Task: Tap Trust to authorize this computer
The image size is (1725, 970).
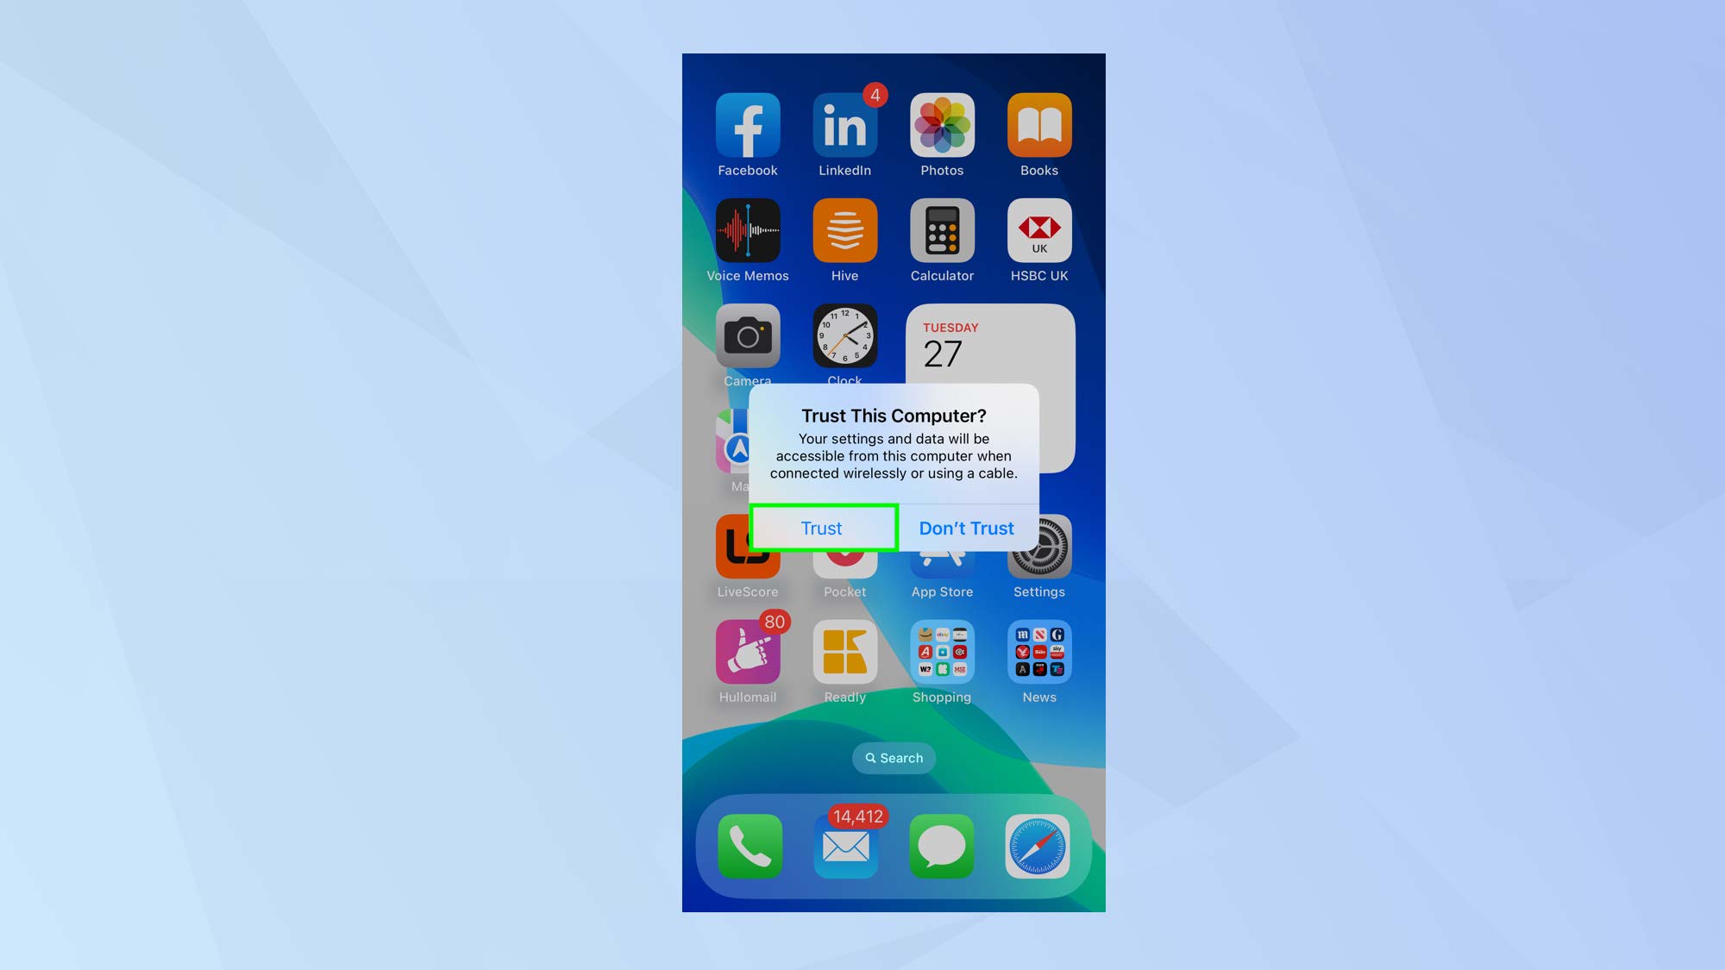Action: coord(821,527)
